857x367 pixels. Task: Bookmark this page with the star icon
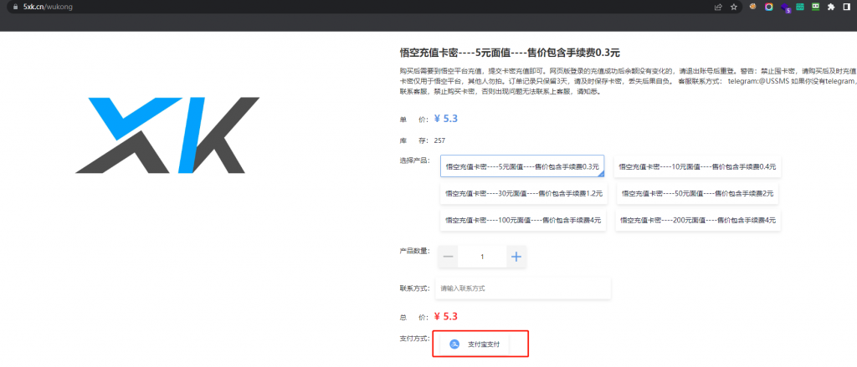(734, 7)
